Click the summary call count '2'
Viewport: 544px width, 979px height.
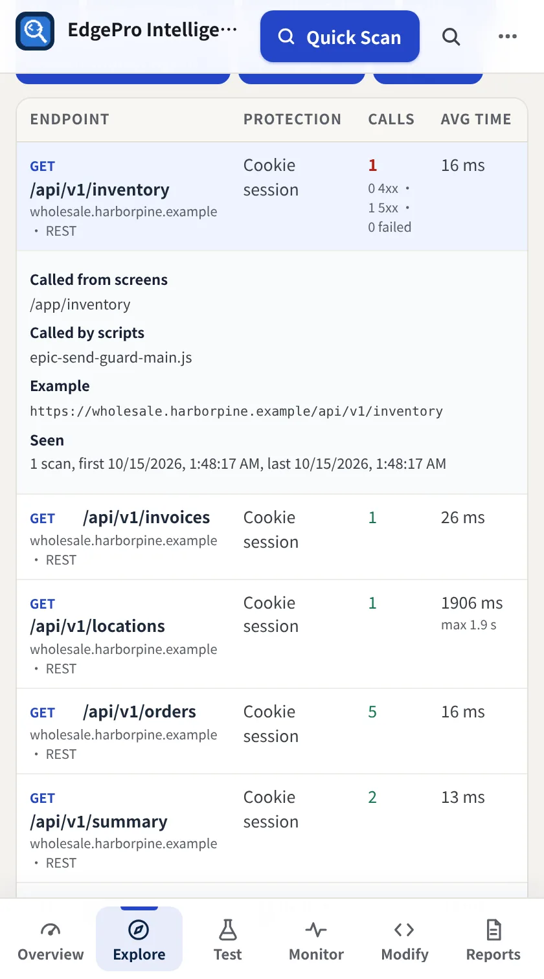point(372,798)
